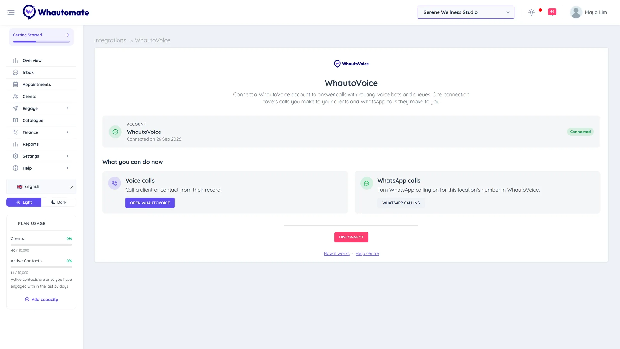Open Catalogue menu item
The image size is (620, 349).
pos(41,120)
